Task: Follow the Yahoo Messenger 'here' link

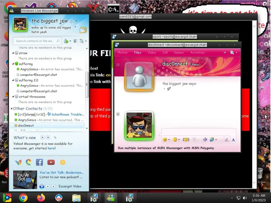Action: point(51,148)
